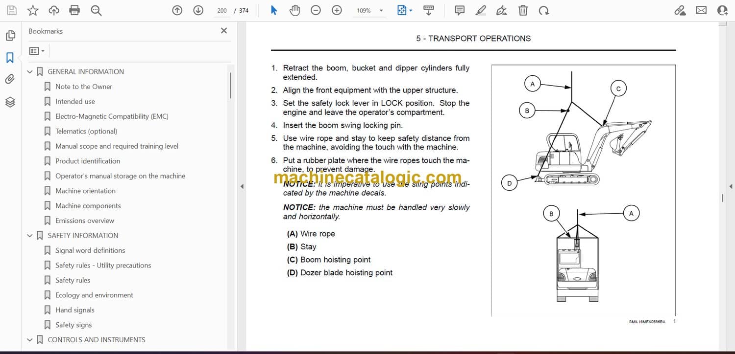
Task: Send the file by email
Action: 701,10
